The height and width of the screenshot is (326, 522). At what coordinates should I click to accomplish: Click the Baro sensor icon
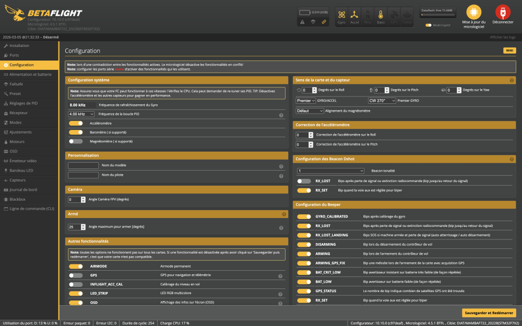[381, 15]
